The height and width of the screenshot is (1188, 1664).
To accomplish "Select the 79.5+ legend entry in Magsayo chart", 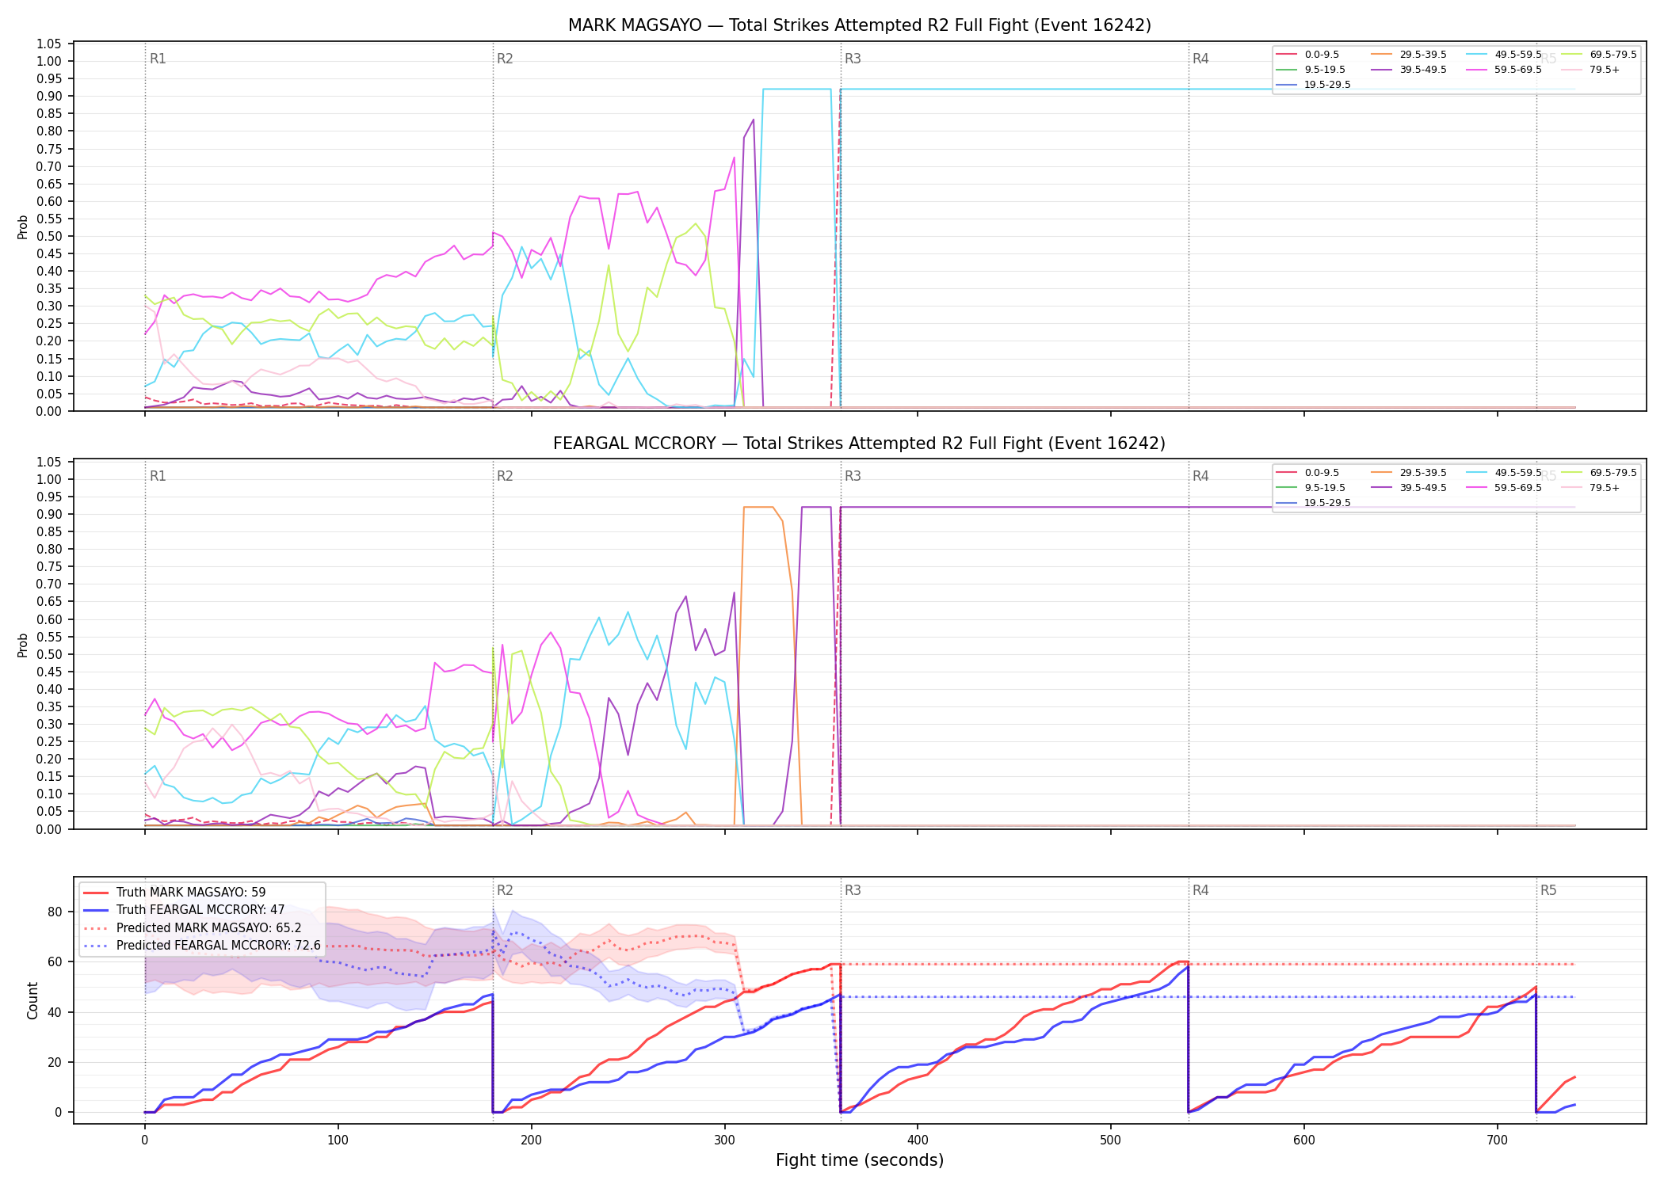I will pos(1591,70).
